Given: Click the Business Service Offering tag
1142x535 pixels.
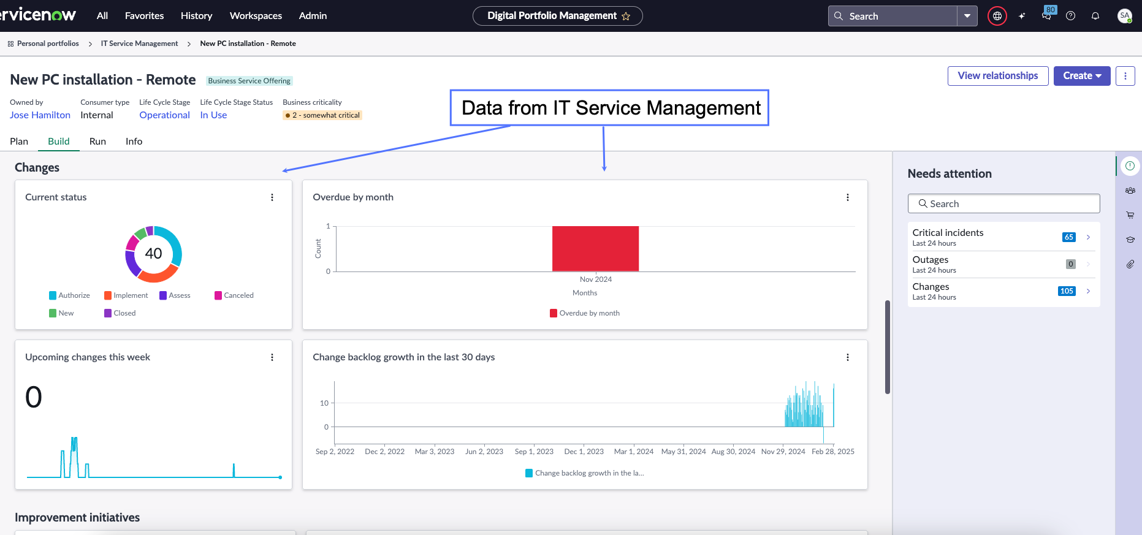Looking at the screenshot, I should coord(249,81).
